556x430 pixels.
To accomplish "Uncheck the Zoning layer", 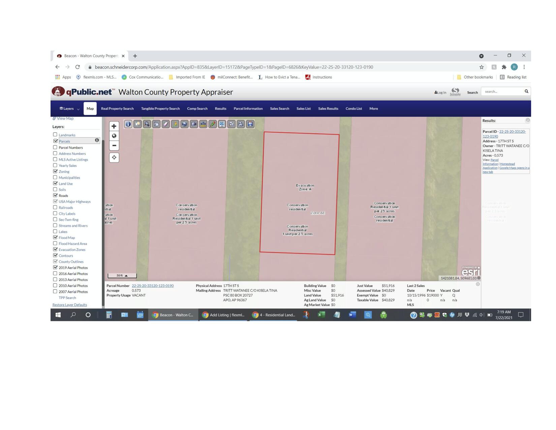I will (x=55, y=171).
